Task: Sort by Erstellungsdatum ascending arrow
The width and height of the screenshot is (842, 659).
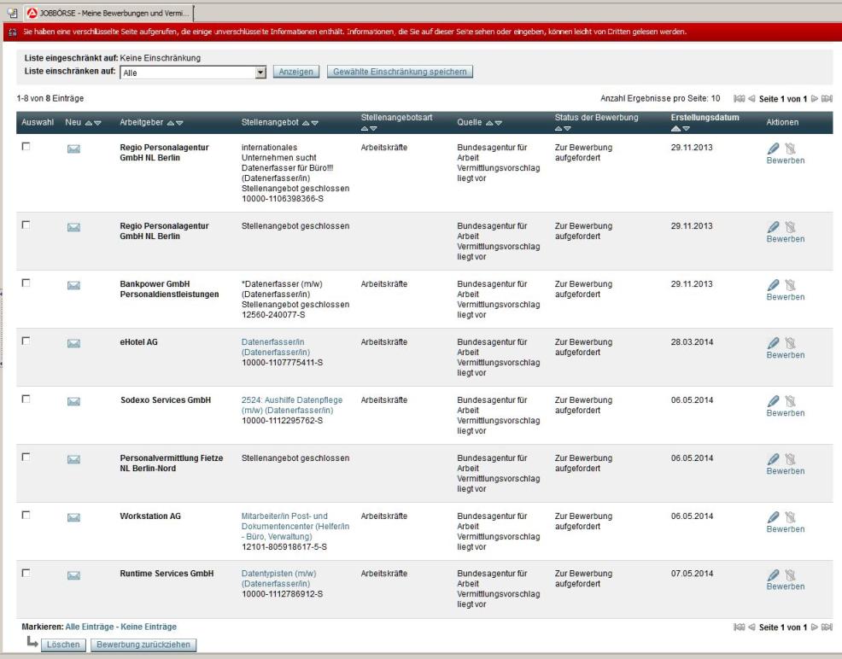Action: click(676, 128)
